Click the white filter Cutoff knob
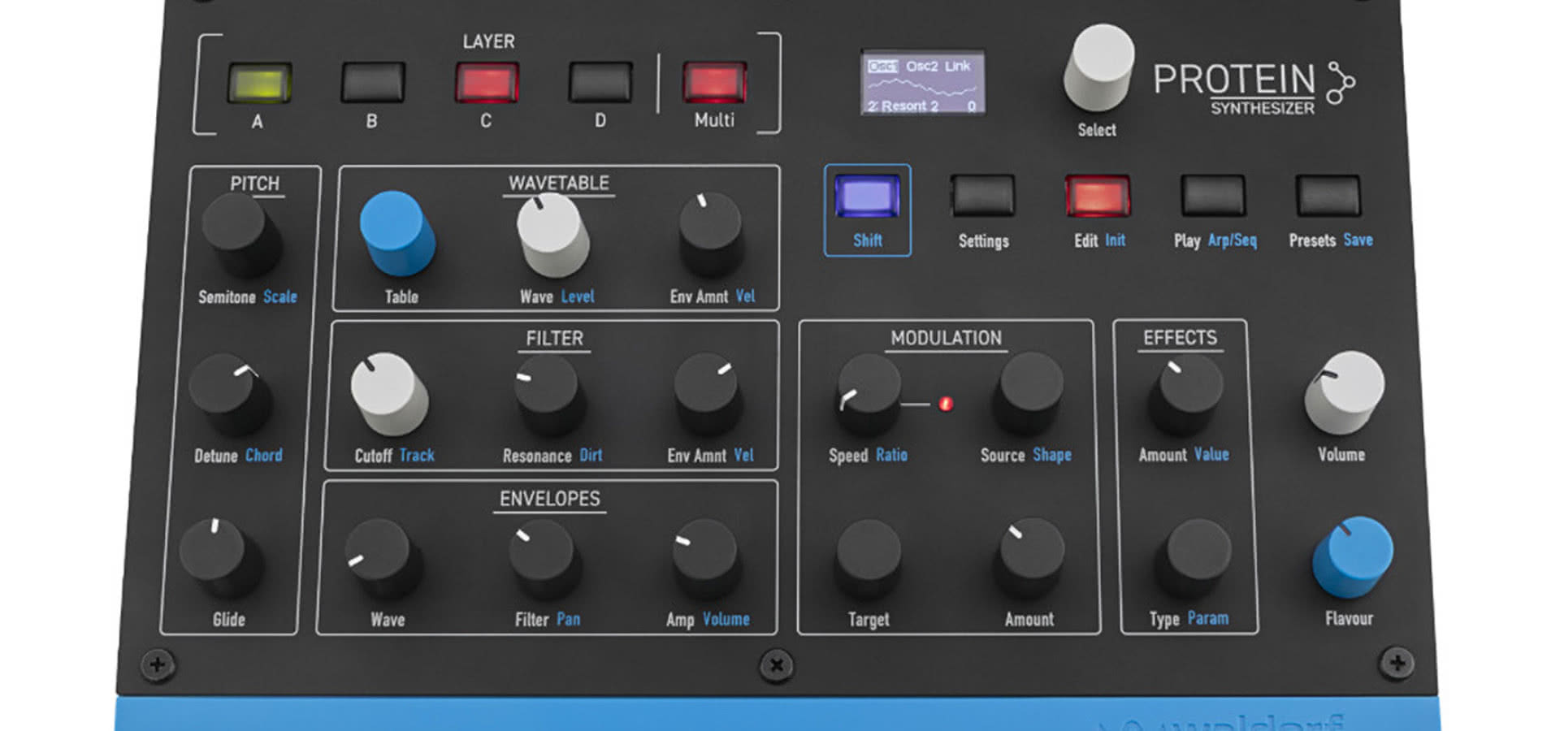The height and width of the screenshot is (731, 1560). tap(388, 391)
